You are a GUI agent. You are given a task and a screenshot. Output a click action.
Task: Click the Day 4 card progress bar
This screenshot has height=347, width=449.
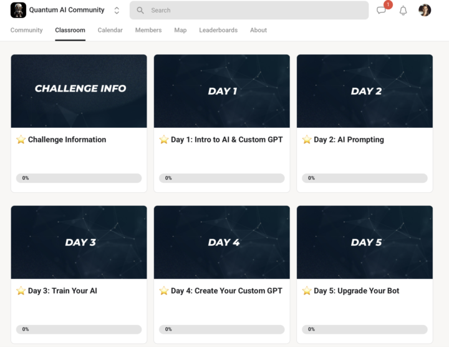(222, 330)
